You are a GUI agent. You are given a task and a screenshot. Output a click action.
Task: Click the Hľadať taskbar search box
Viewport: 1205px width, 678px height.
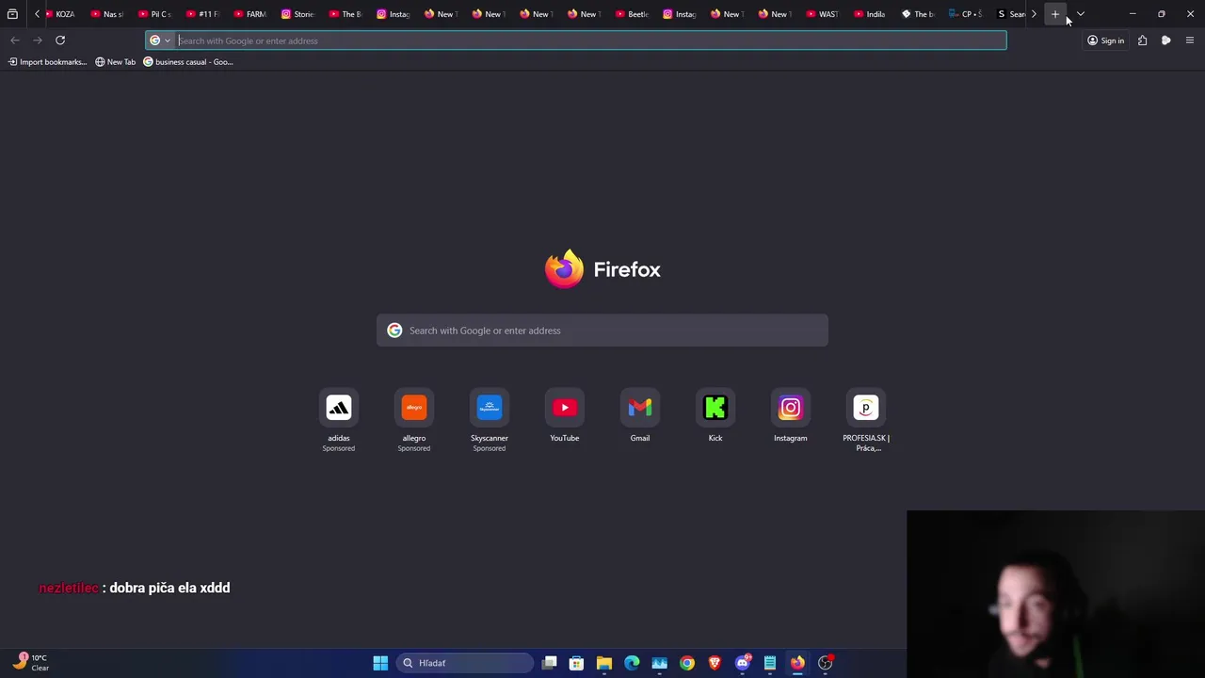click(x=465, y=663)
